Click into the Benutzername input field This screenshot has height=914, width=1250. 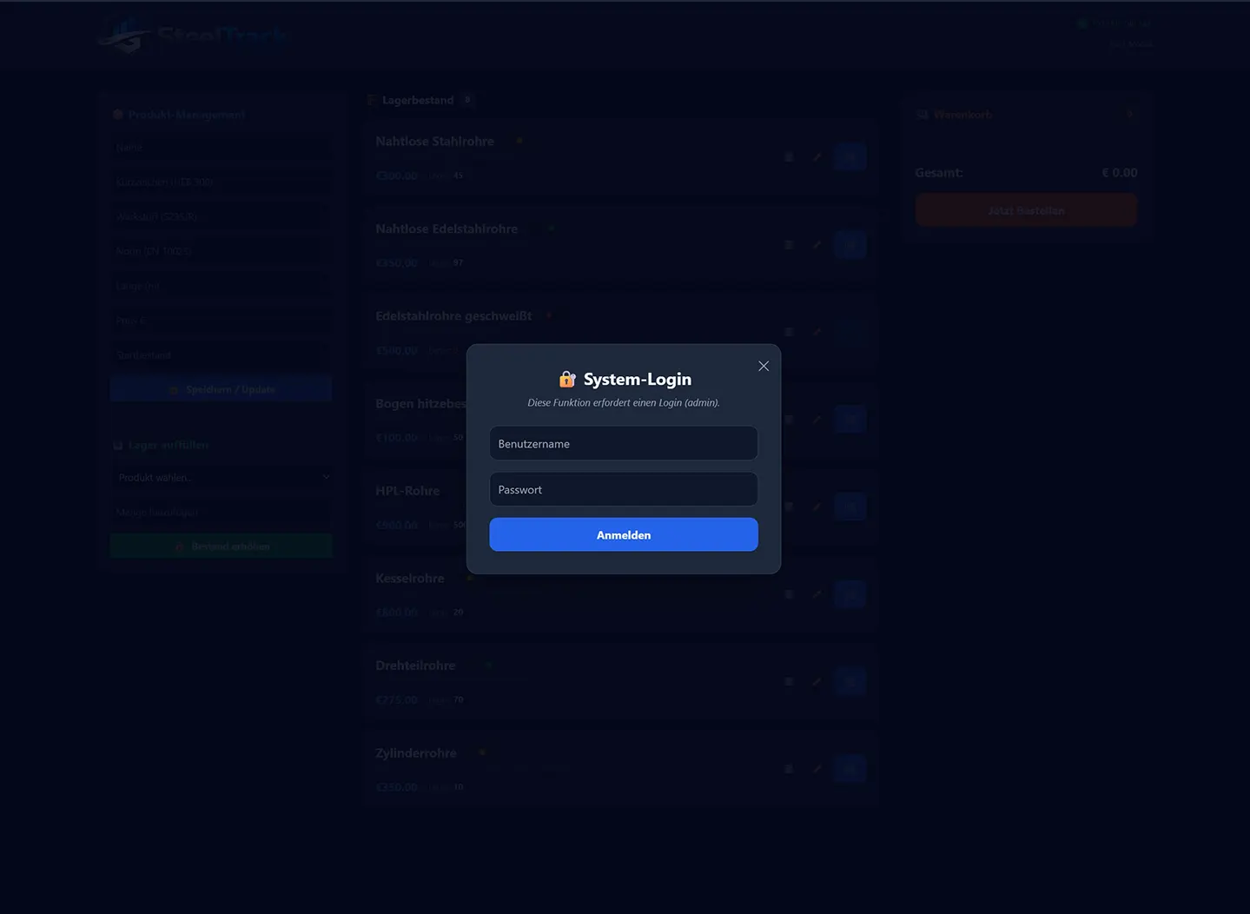tap(623, 443)
